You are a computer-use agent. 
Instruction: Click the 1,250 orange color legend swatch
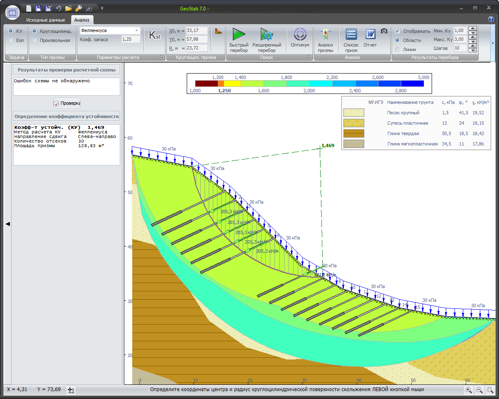(221, 84)
